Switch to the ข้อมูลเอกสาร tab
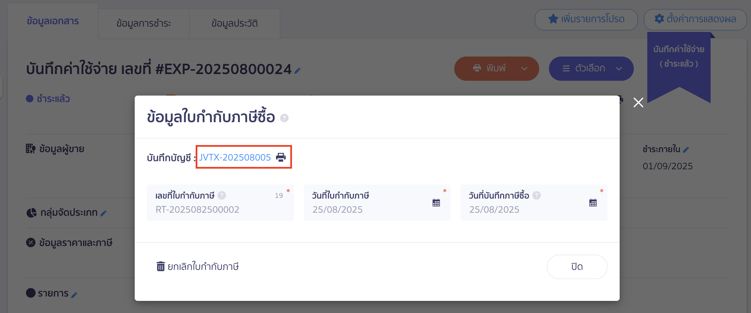751x313 pixels. click(x=53, y=21)
